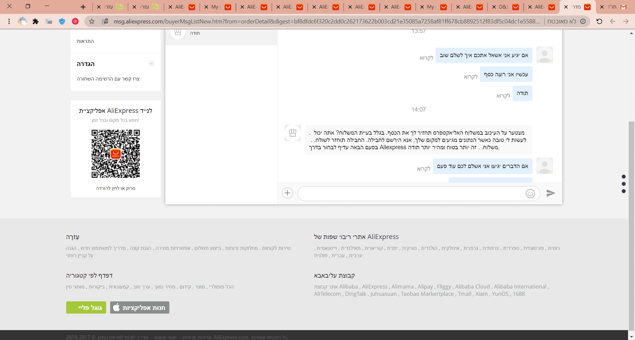This screenshot has height=340, width=635.
Task: Click the grey extension icon beside the shield
Action: pyautogui.click(x=49, y=21)
